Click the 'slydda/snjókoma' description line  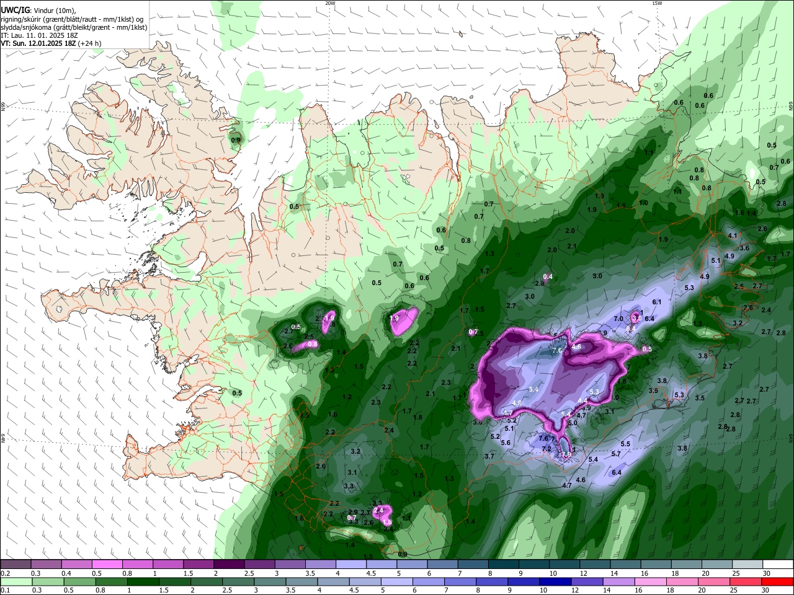click(74, 27)
